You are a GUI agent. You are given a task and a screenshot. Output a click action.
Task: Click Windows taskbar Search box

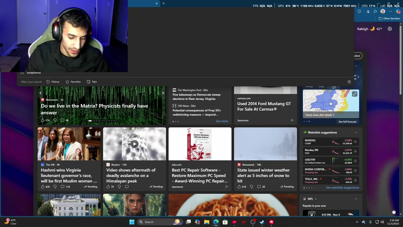coord(160,222)
